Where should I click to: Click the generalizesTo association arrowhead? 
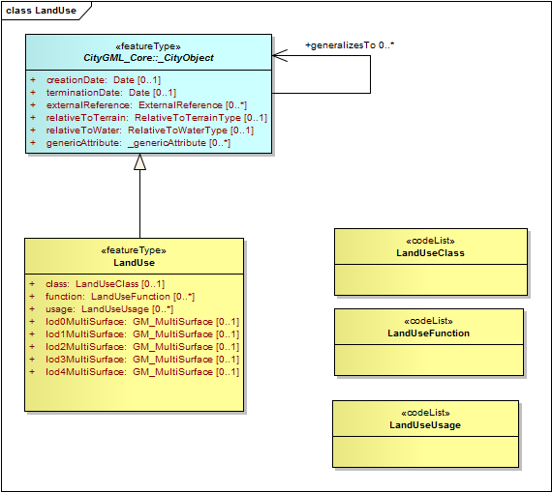coord(280,55)
